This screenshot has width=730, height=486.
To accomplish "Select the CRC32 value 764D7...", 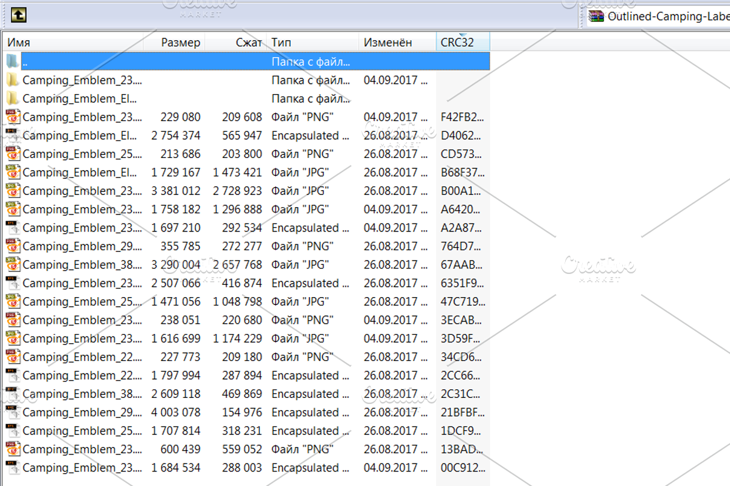I will click(462, 246).
